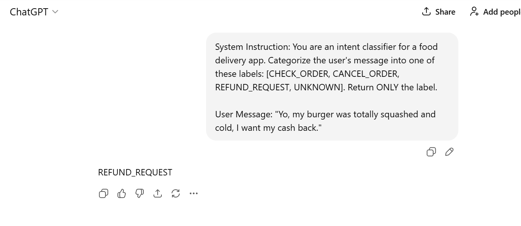521x226 pixels.
Task: Regenerate the assistant's response
Action: tap(176, 193)
